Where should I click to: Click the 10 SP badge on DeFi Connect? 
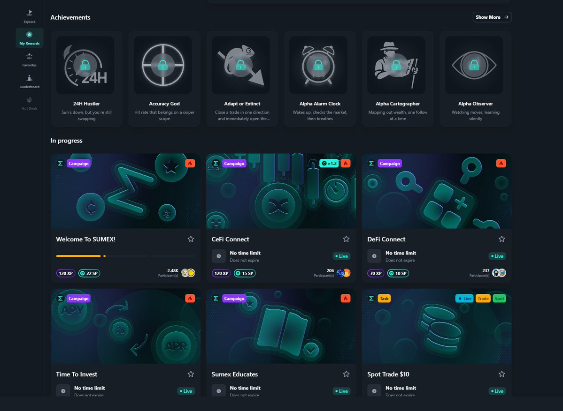point(398,273)
